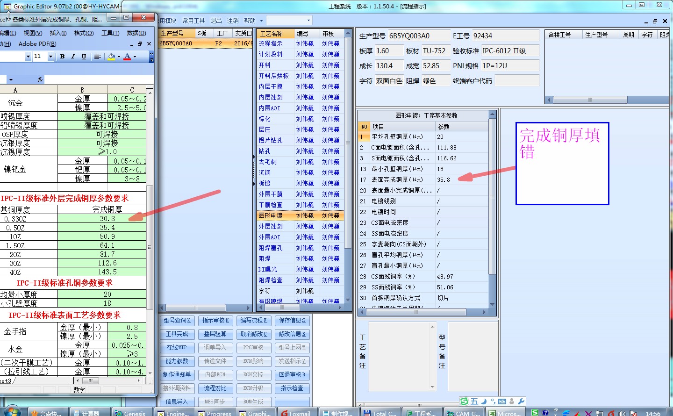Image resolution: width=673 pixels, height=416 pixels.
Task: Click the 工艺名称 column header
Action: click(276, 34)
